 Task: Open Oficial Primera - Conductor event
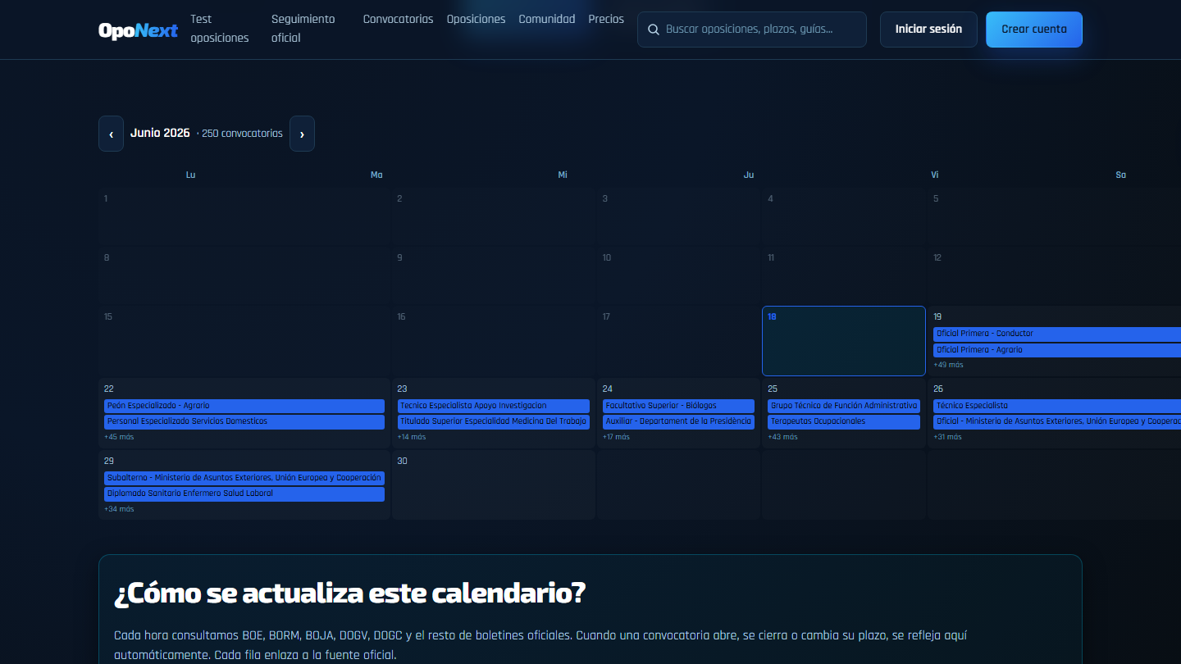(x=1057, y=334)
